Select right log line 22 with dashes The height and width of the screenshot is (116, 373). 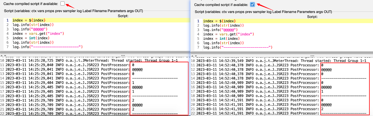coord(281,114)
